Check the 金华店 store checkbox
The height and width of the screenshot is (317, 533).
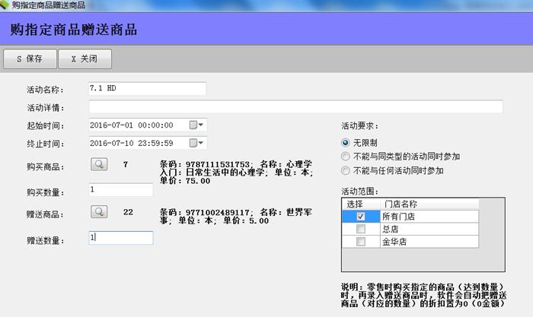pos(361,242)
